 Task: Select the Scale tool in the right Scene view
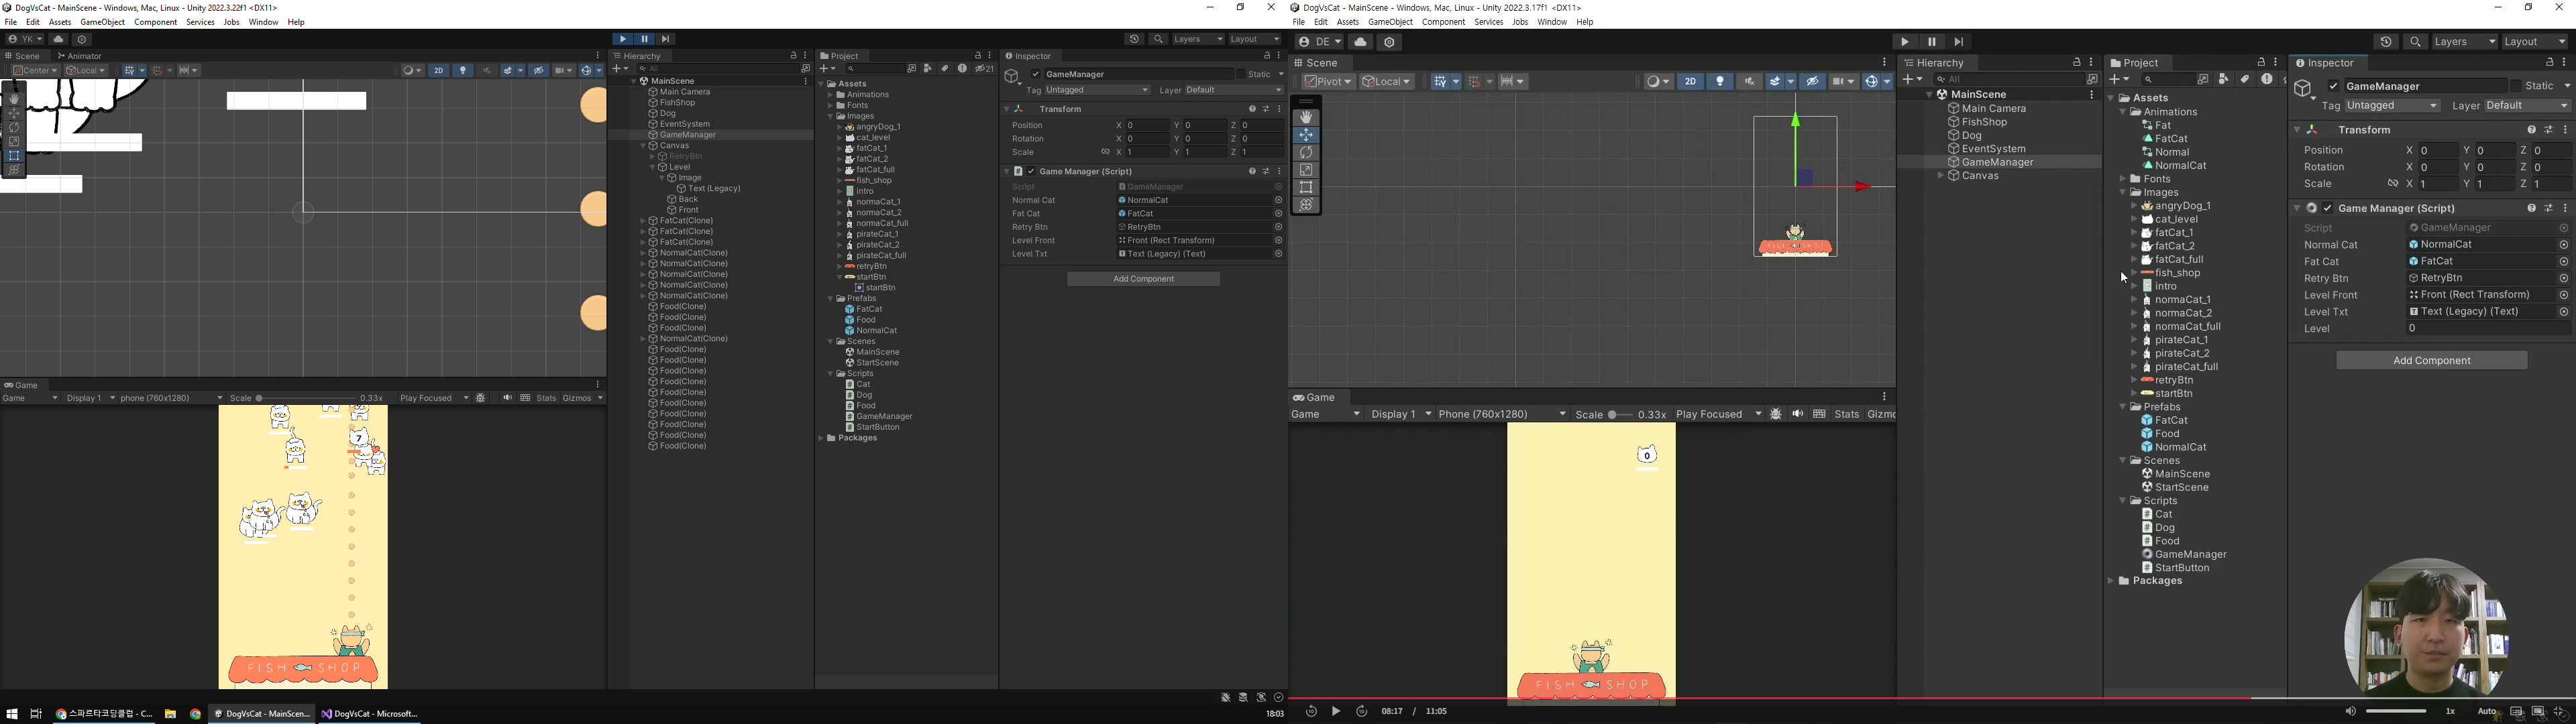tap(1306, 170)
